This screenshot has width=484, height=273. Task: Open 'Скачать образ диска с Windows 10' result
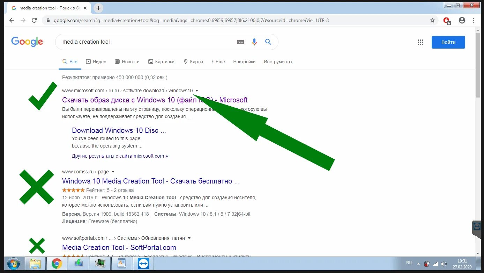tap(155, 100)
